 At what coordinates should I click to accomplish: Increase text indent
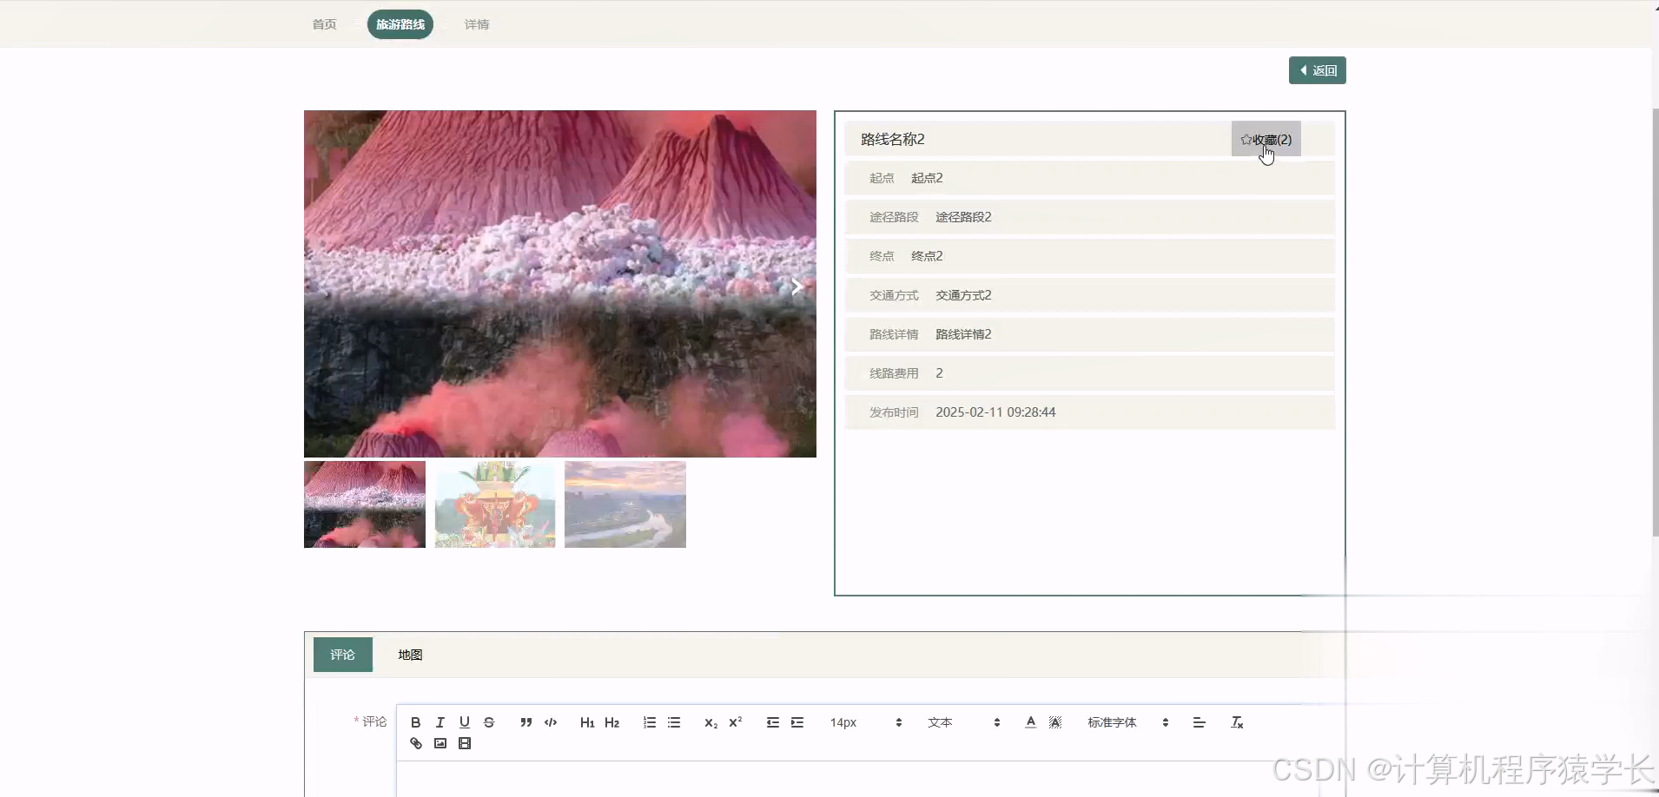[797, 722]
